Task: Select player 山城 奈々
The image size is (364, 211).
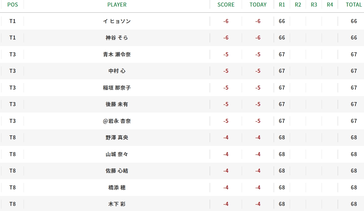Action: point(117,154)
